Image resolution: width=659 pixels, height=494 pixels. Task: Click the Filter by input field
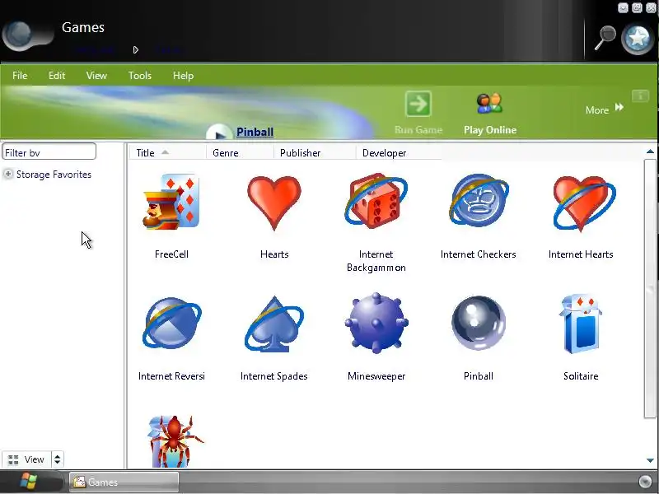49,152
